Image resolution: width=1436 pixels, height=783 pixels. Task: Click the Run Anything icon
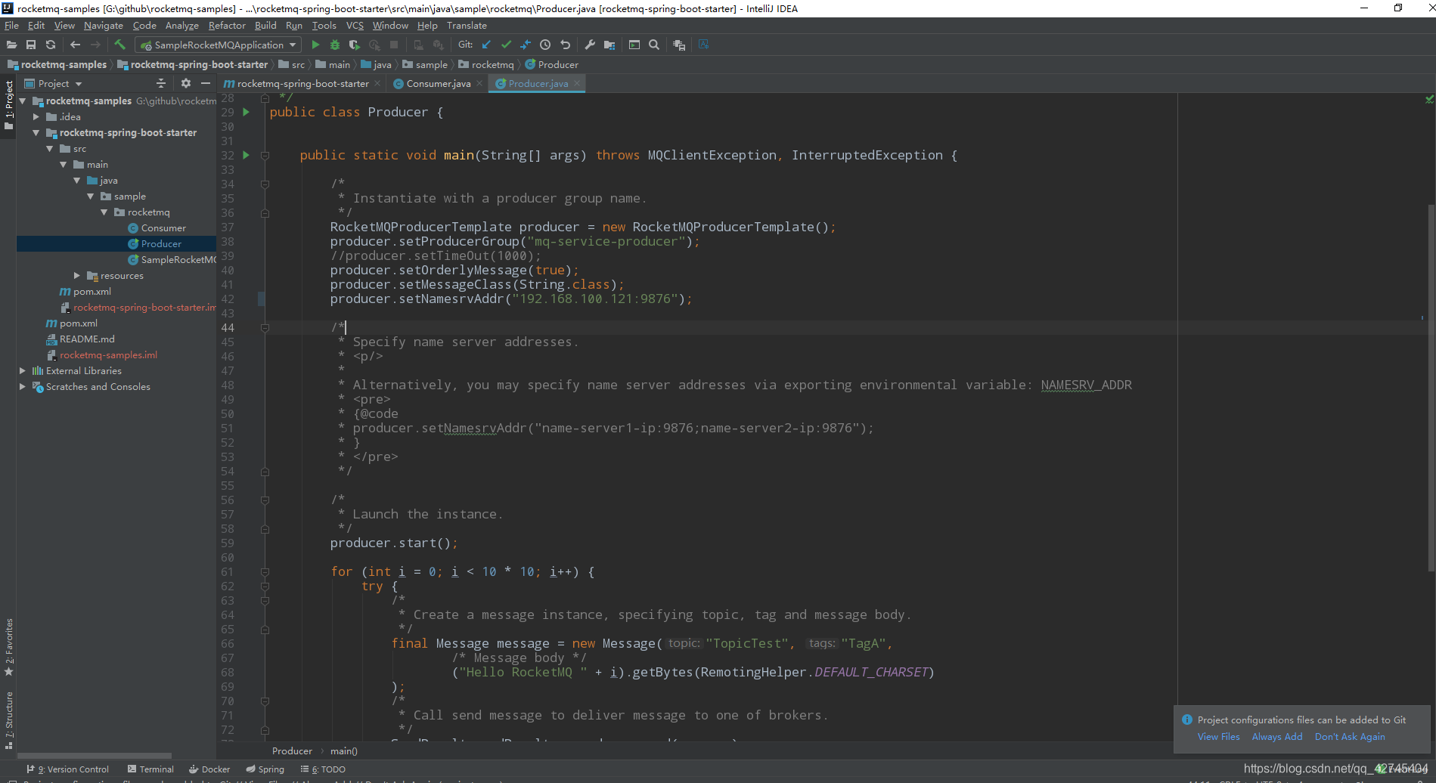tap(634, 45)
